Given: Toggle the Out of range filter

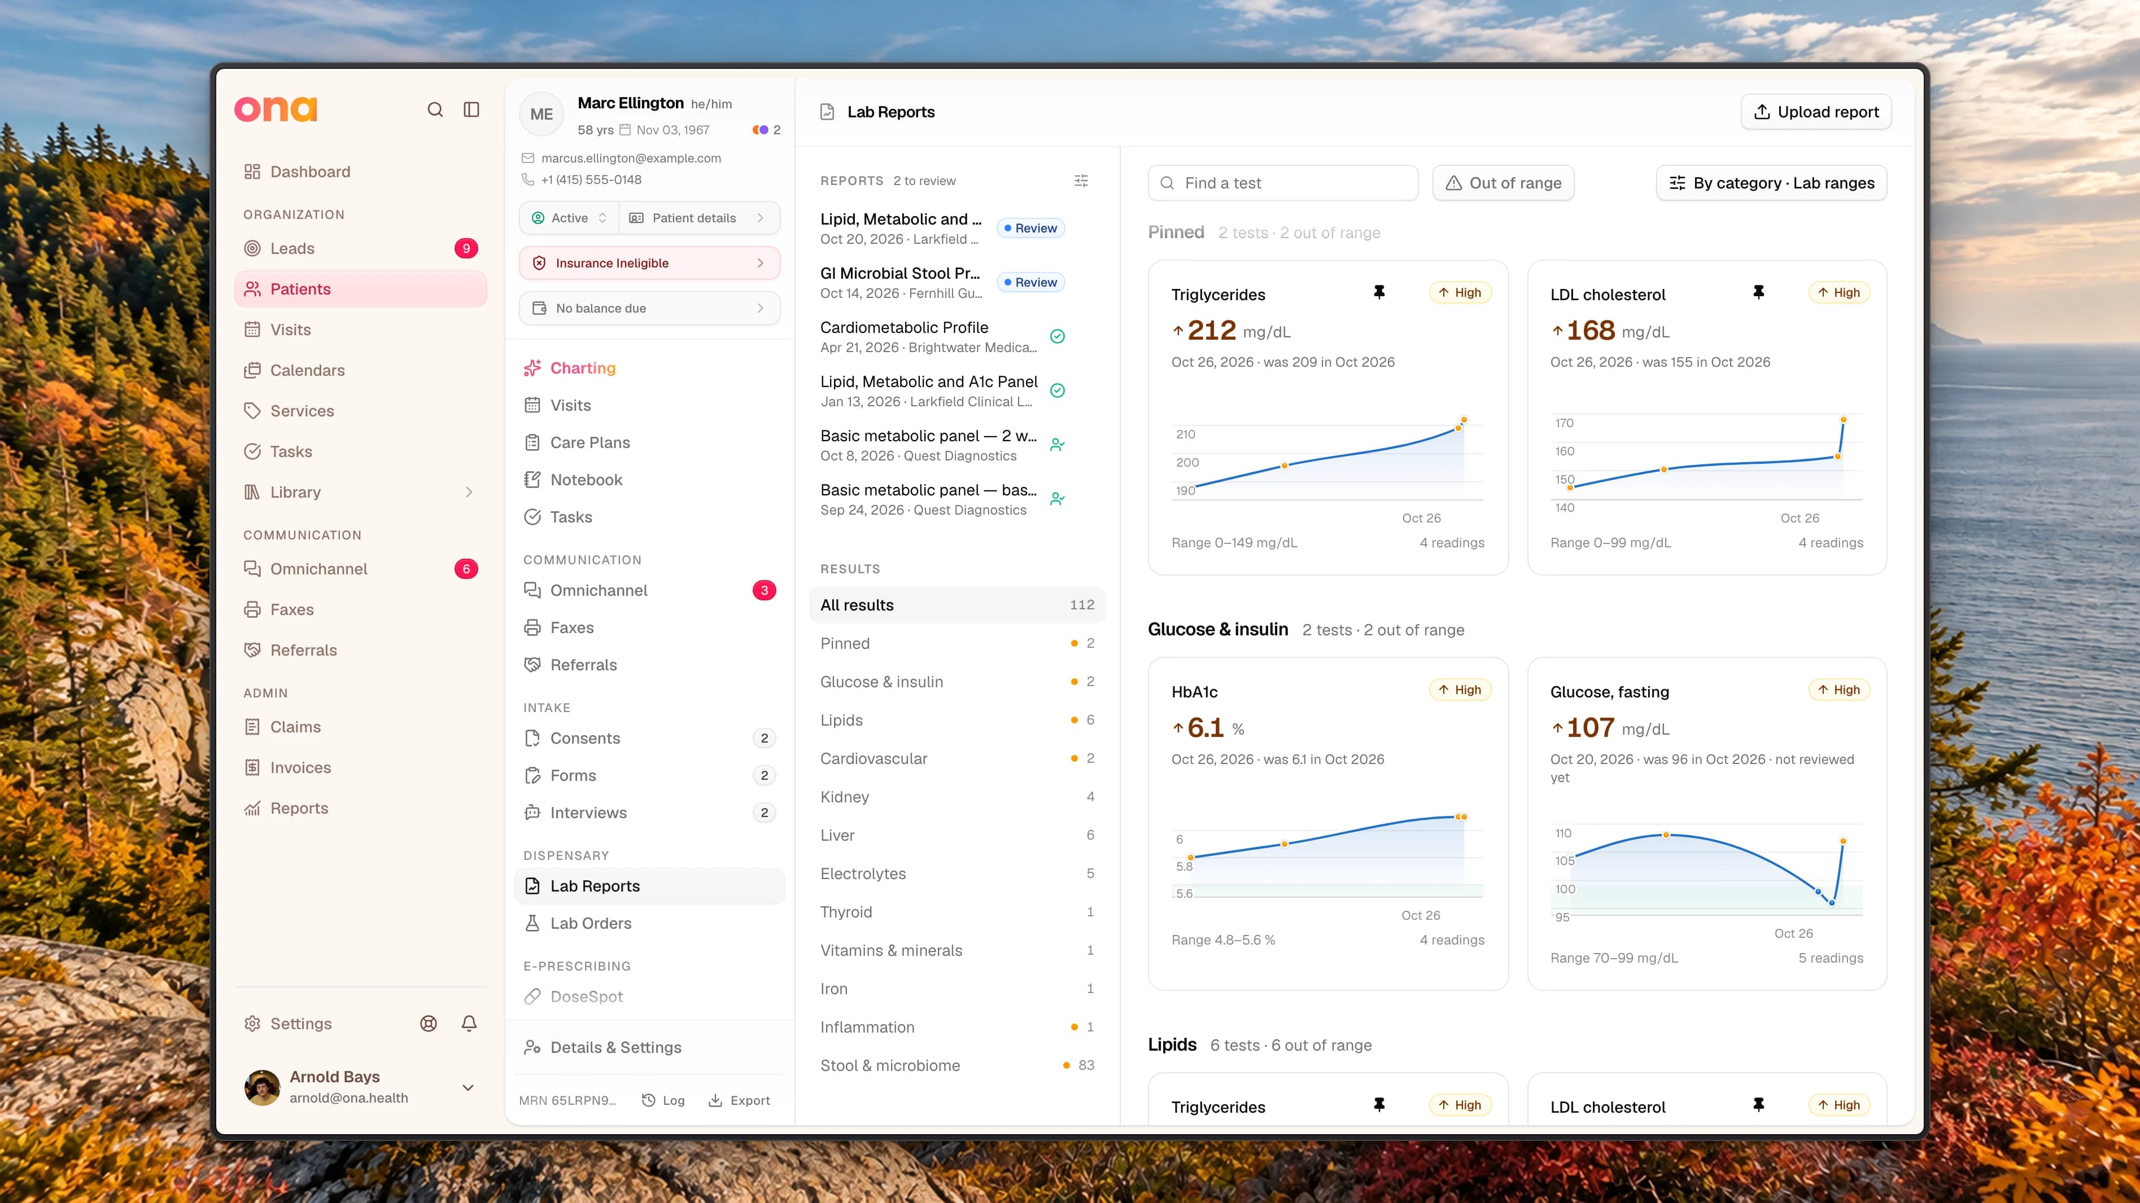Looking at the screenshot, I should tap(1503, 183).
